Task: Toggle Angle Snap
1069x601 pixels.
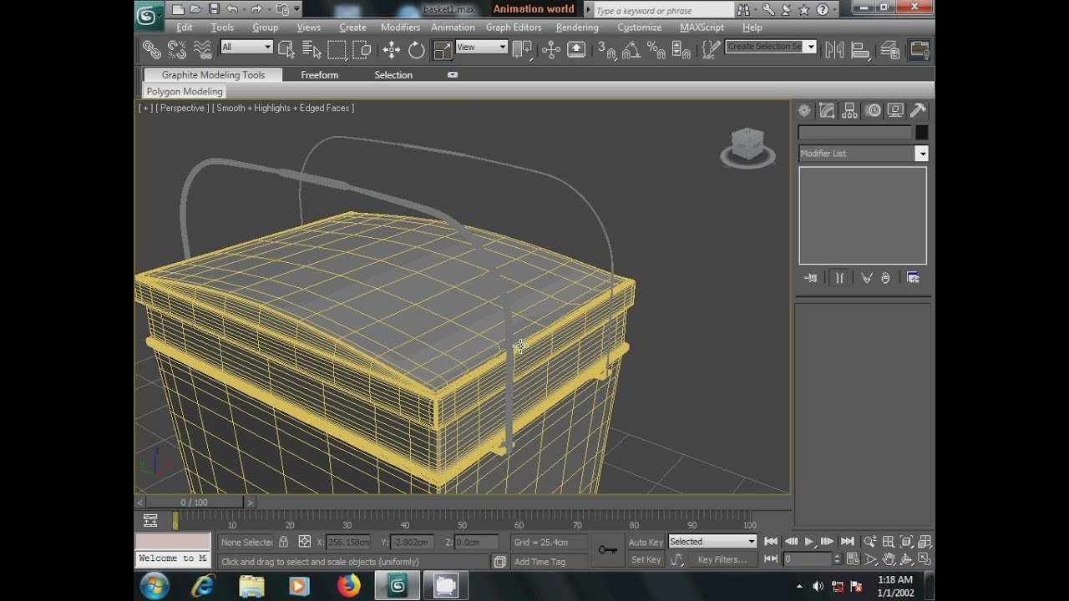Action: [631, 50]
